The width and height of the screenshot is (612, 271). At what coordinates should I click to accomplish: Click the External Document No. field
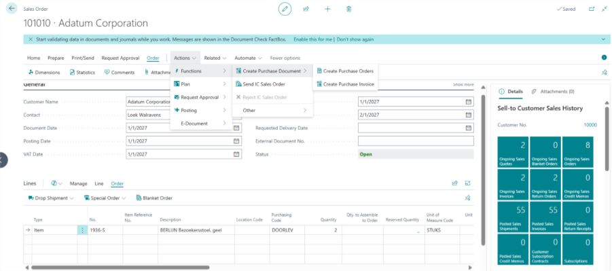416,141
